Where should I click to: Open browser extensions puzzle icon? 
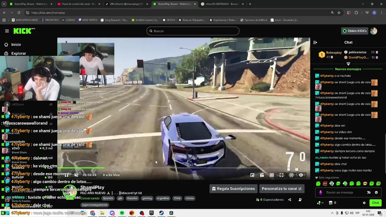[x=356, y=13]
